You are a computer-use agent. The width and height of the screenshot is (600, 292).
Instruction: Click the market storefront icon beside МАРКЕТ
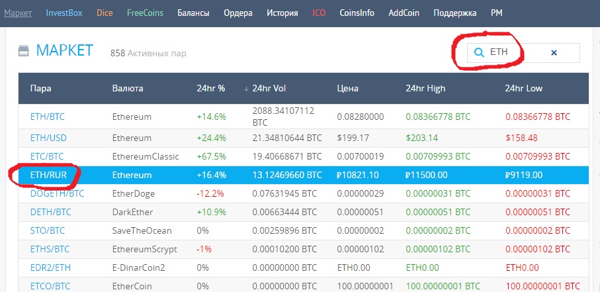click(24, 50)
